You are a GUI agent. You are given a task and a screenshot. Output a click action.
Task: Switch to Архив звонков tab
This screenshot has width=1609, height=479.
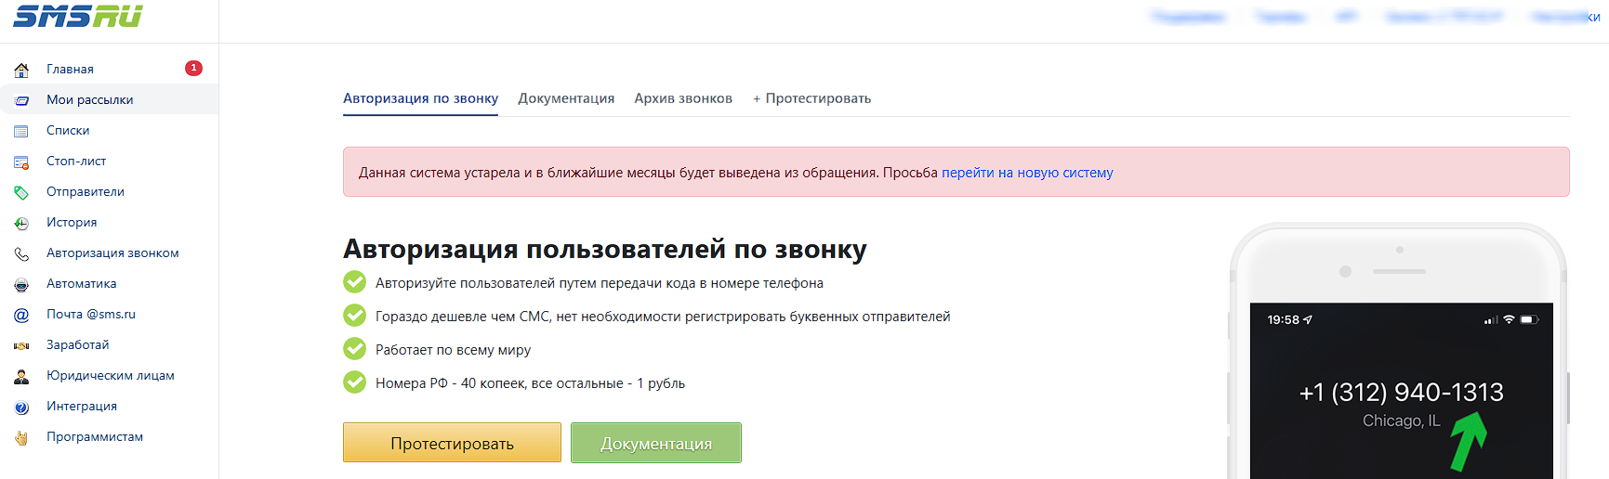click(x=683, y=98)
